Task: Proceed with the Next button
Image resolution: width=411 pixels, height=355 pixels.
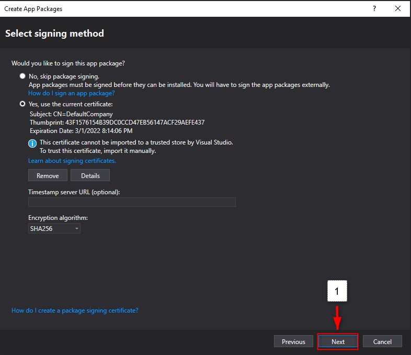Action: pos(338,341)
